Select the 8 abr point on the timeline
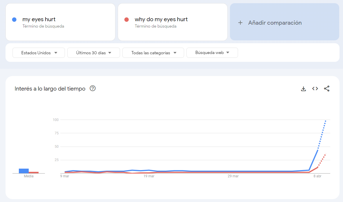Viewport: 343px width, 202px height. (317, 176)
